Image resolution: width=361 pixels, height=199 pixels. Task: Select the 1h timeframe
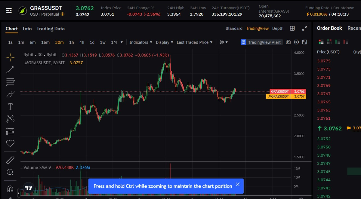pos(72,42)
